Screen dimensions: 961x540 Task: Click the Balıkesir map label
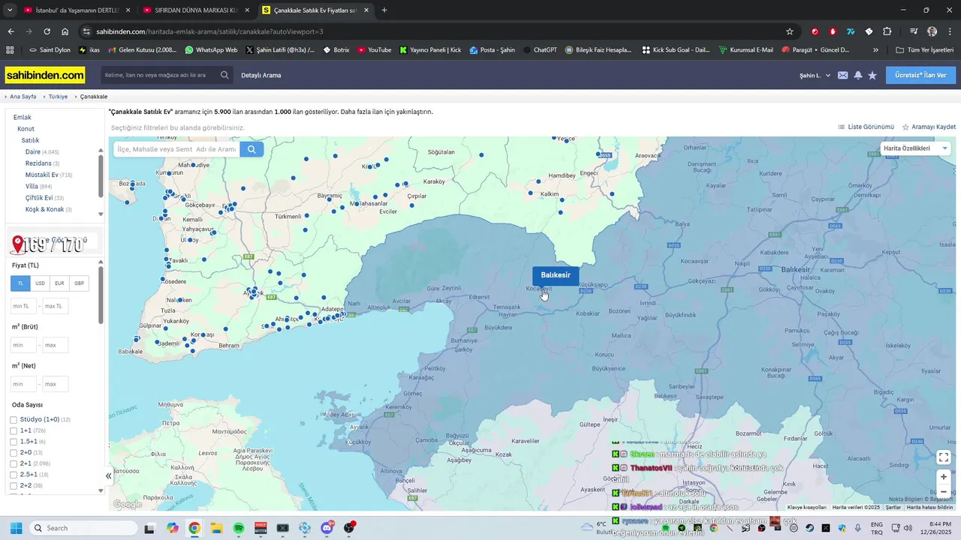point(556,275)
